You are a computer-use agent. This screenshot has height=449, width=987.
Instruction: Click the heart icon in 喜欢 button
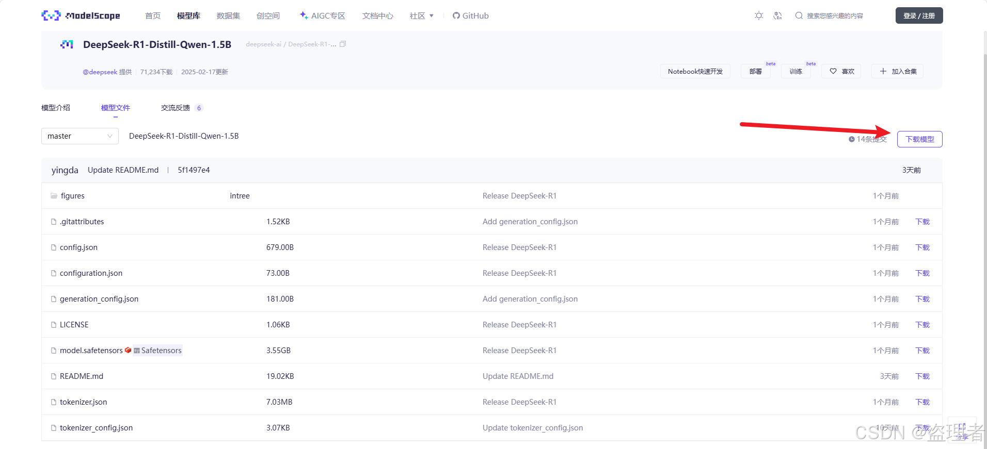click(833, 71)
